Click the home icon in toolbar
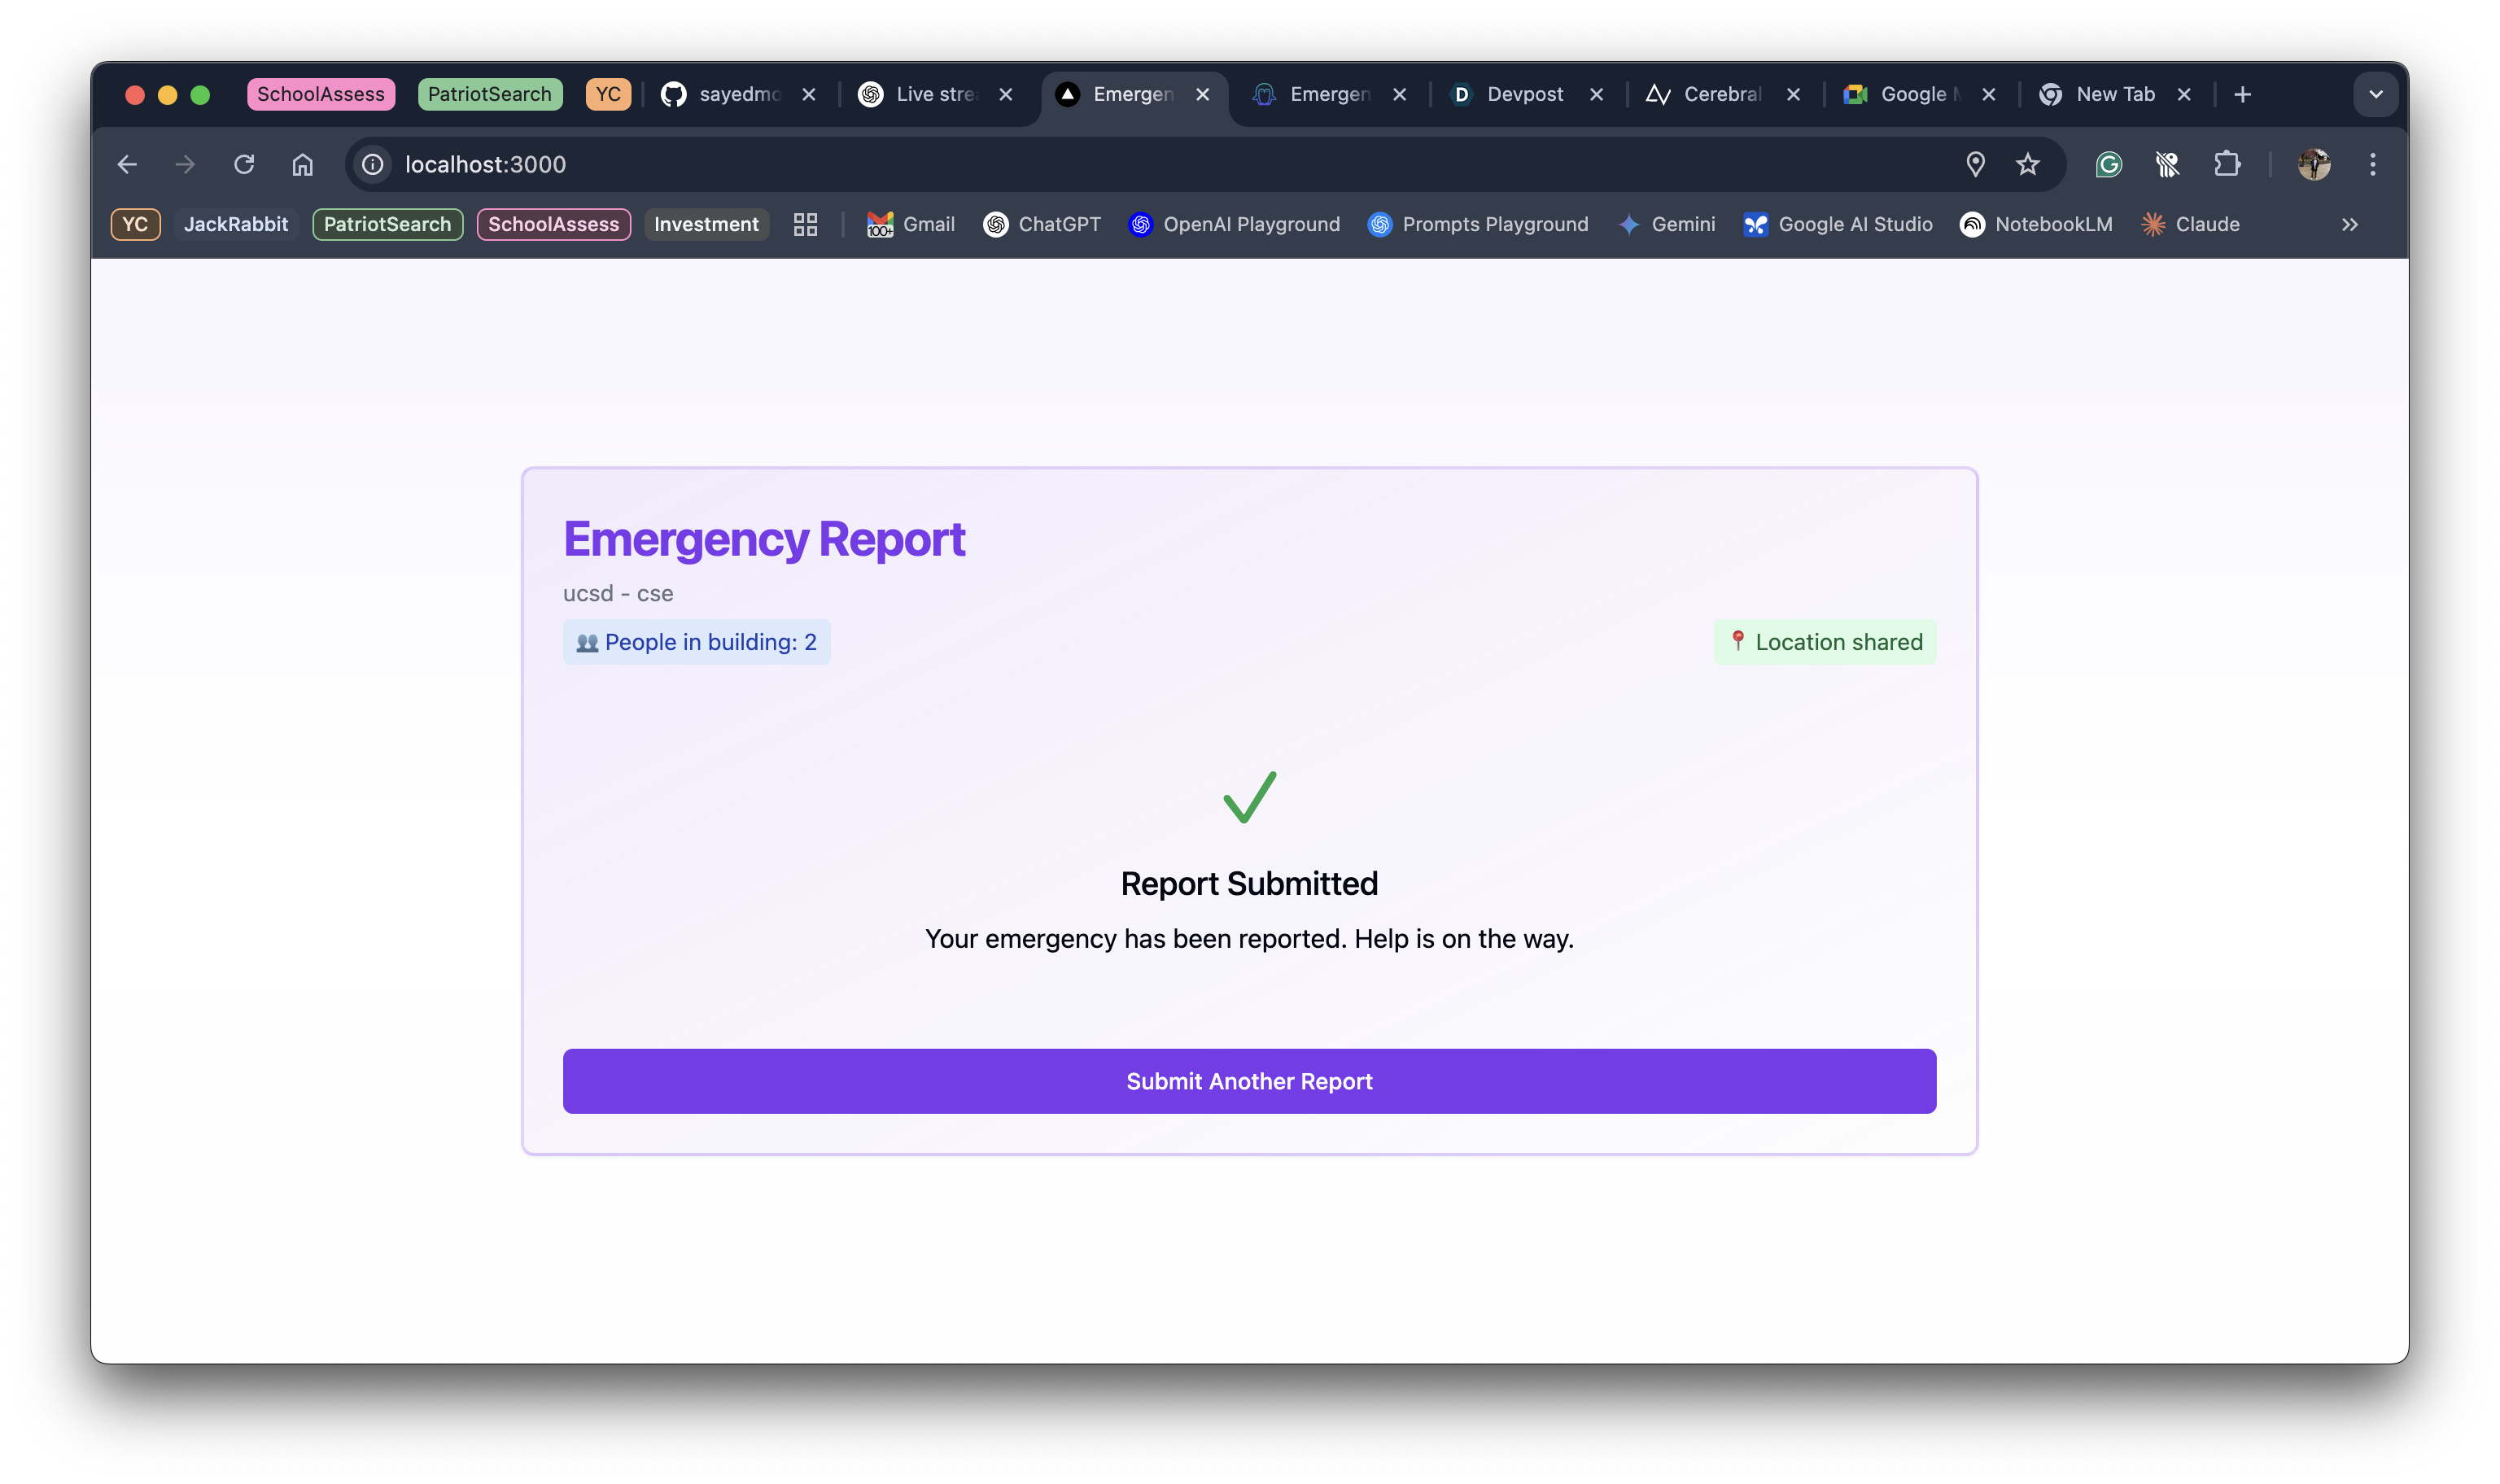This screenshot has width=2500, height=1484. [x=302, y=164]
